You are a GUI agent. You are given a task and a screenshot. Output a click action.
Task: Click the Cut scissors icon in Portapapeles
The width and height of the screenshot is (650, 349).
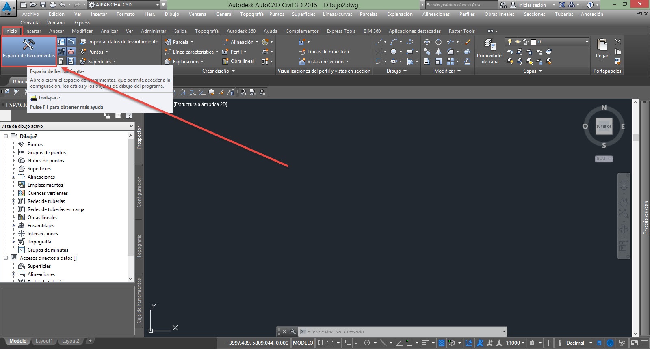tap(618, 41)
